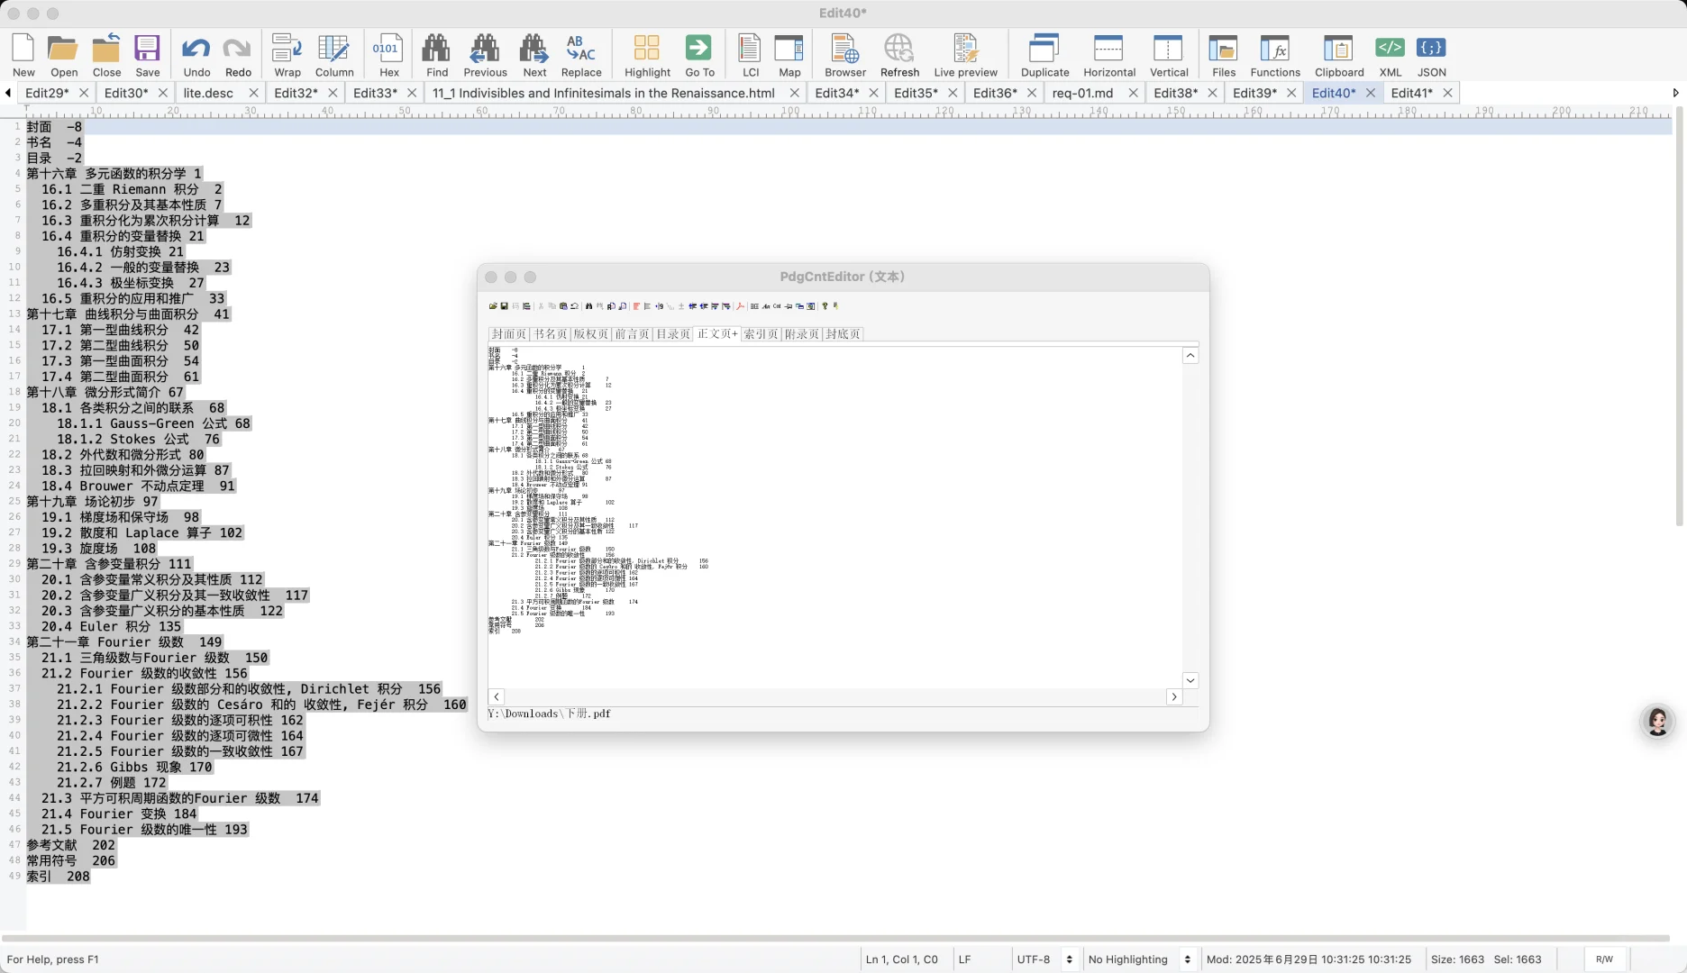
Task: Switch to Hex view
Action: (x=388, y=55)
